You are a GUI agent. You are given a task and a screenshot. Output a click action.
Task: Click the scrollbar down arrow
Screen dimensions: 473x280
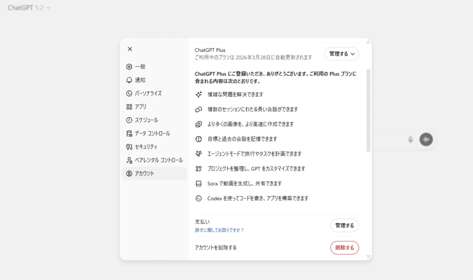coord(368,256)
